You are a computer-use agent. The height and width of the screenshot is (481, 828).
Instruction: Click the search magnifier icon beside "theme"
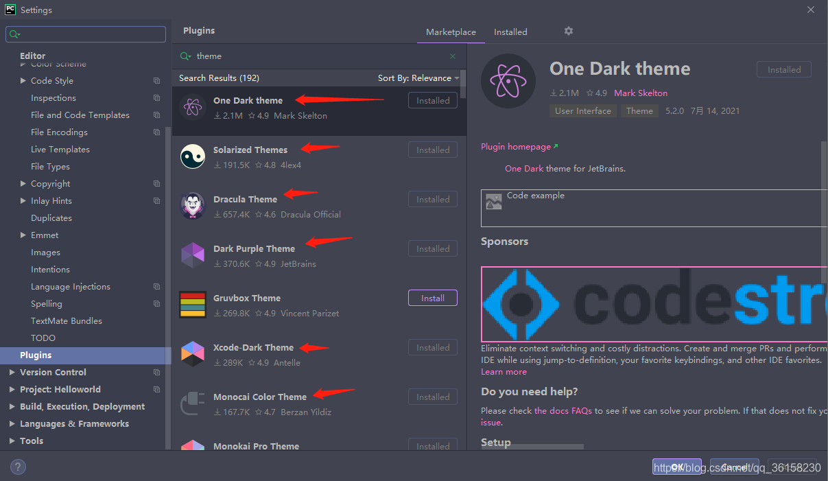click(185, 56)
